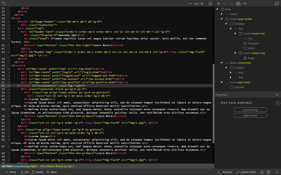Expand the Navbar node

pyautogui.click(x=222, y=14)
